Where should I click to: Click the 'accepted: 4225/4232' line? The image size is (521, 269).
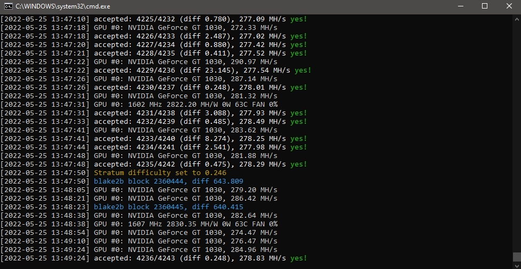pyautogui.click(x=154, y=19)
